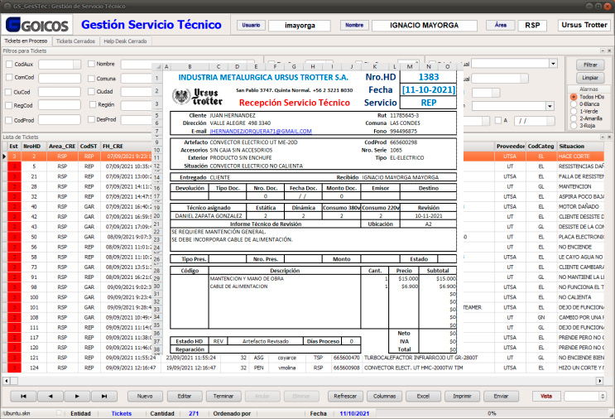This screenshot has height=419, width=615.
Task: Toggle the ComCod filter checkbox
Action: tap(9, 78)
